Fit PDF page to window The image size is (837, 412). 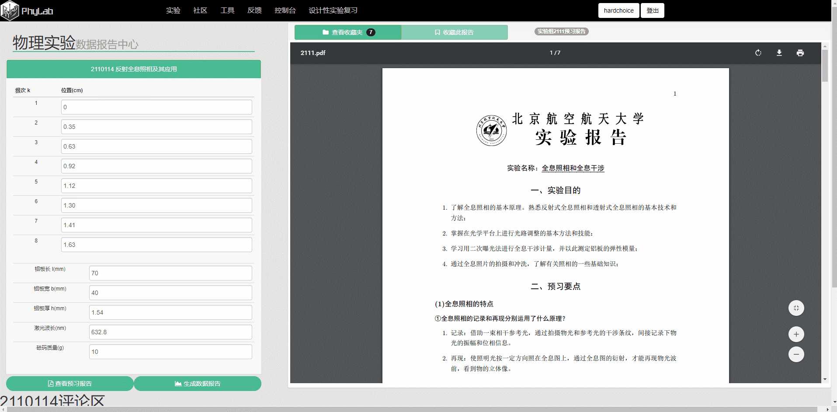pyautogui.click(x=796, y=308)
